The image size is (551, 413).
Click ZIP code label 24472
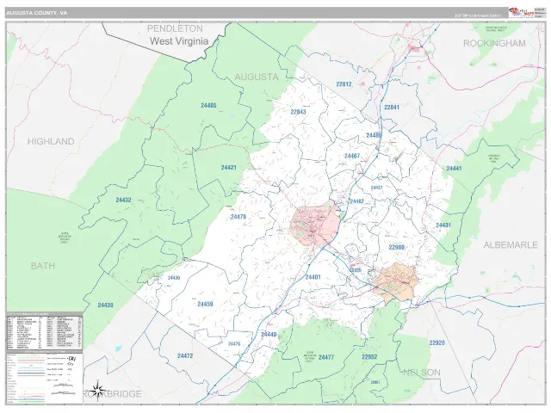[x=185, y=356]
